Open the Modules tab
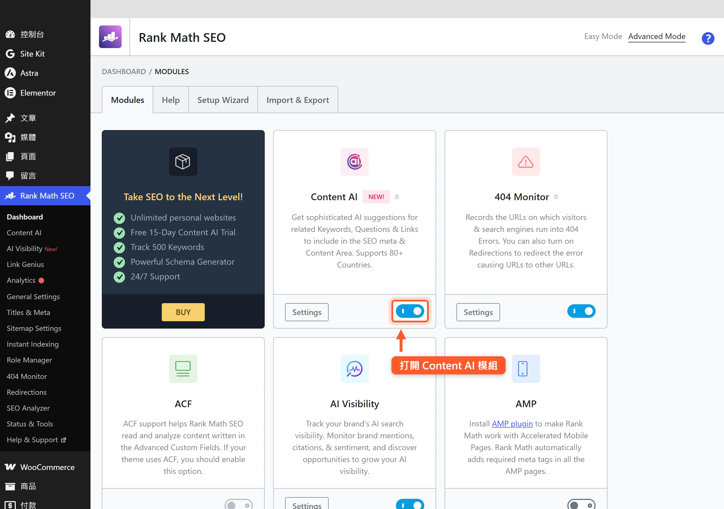Viewport: 724px width, 509px height. 127,100
